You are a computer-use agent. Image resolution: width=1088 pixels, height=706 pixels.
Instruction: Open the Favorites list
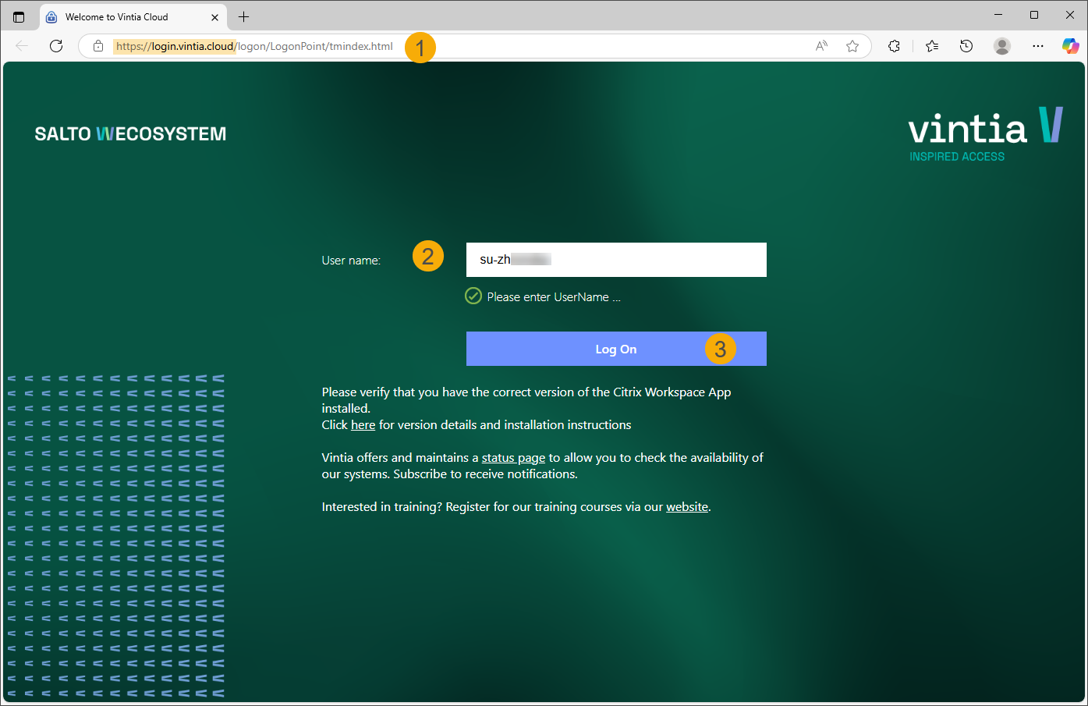(x=931, y=46)
